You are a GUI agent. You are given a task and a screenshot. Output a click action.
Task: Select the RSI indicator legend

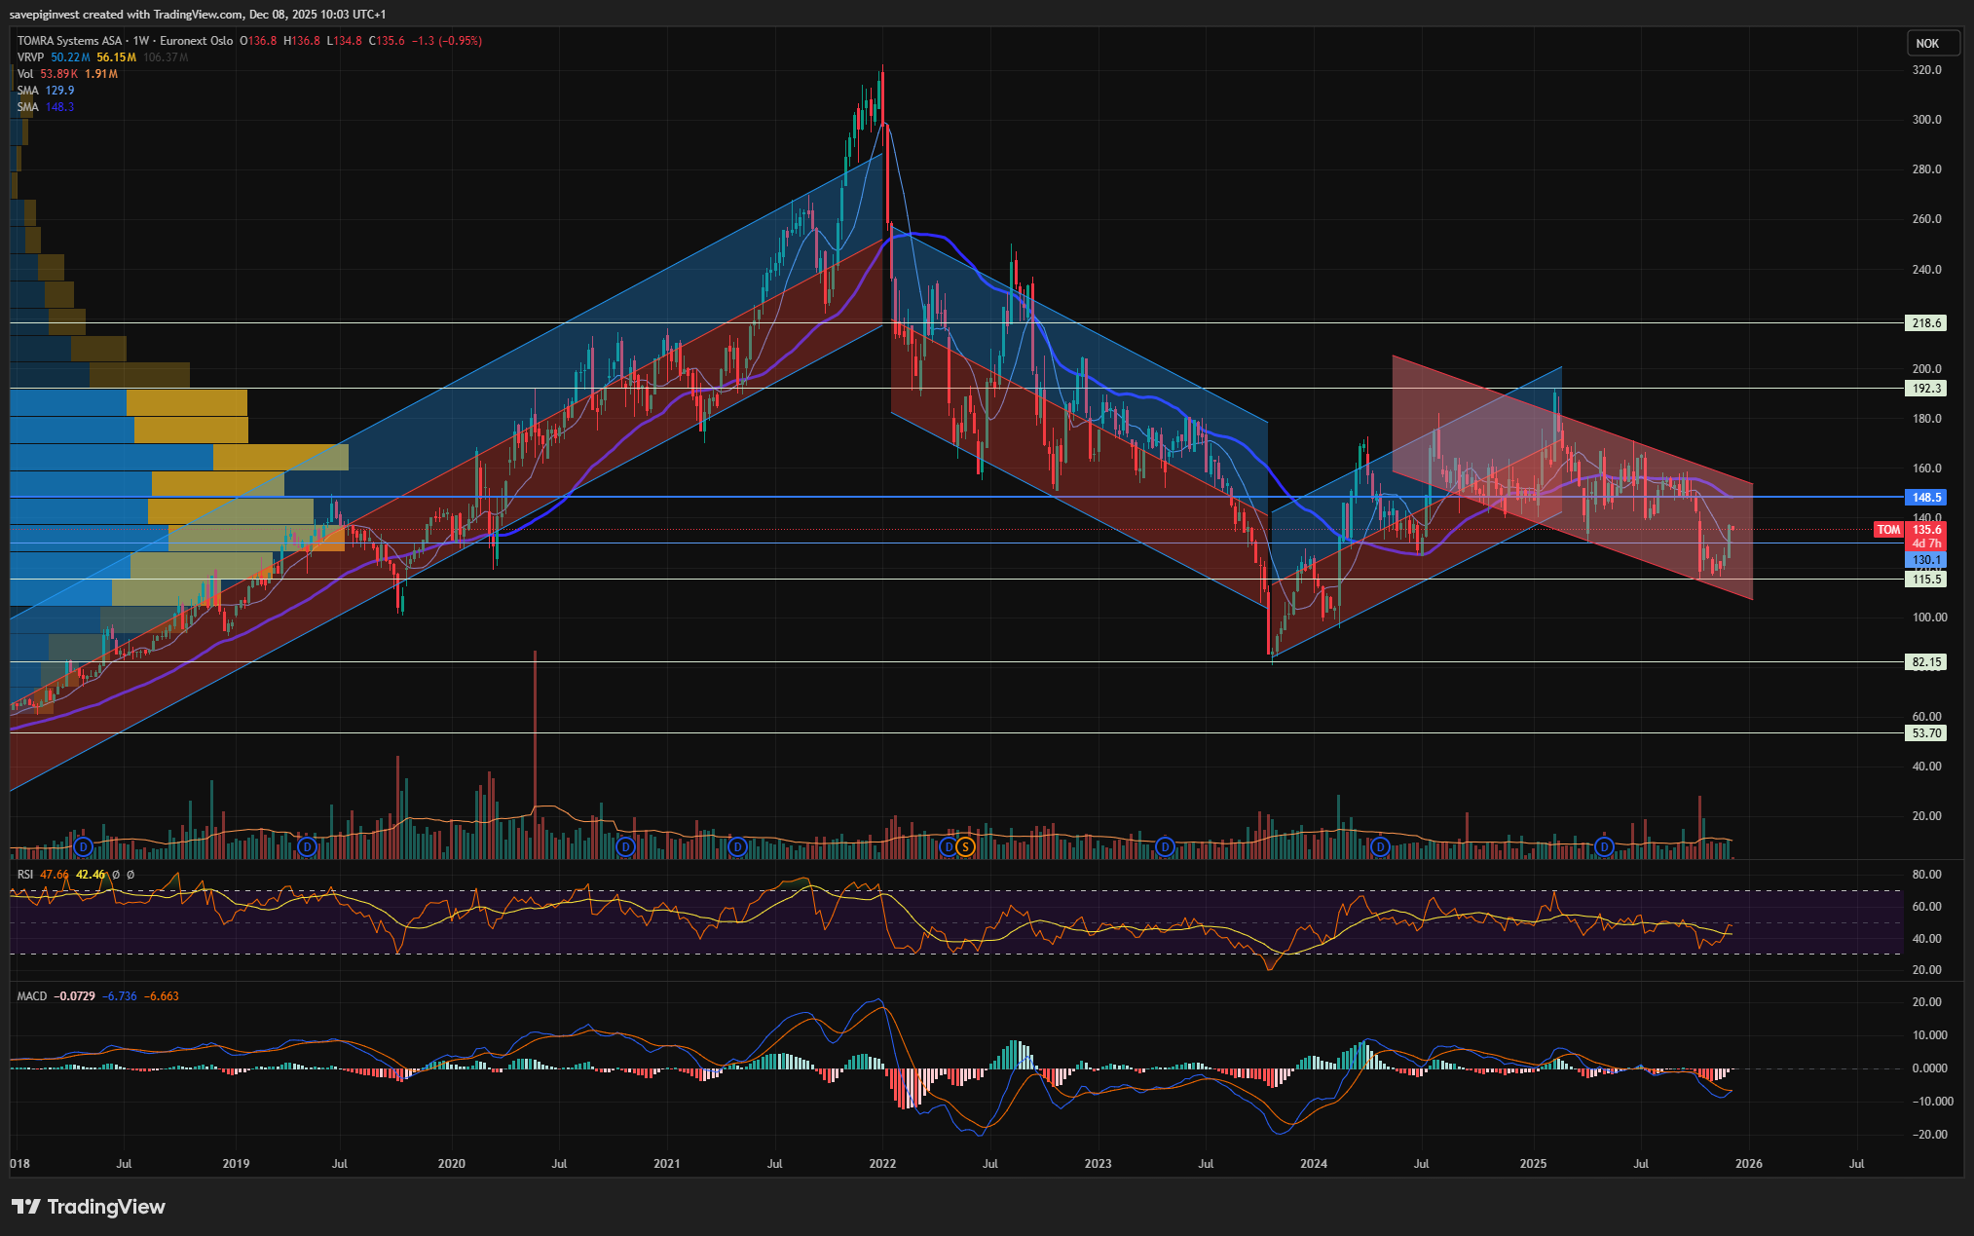pos(25,875)
